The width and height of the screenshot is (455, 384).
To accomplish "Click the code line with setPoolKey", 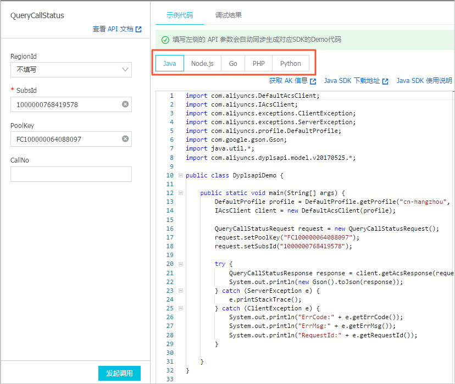I will coord(287,237).
